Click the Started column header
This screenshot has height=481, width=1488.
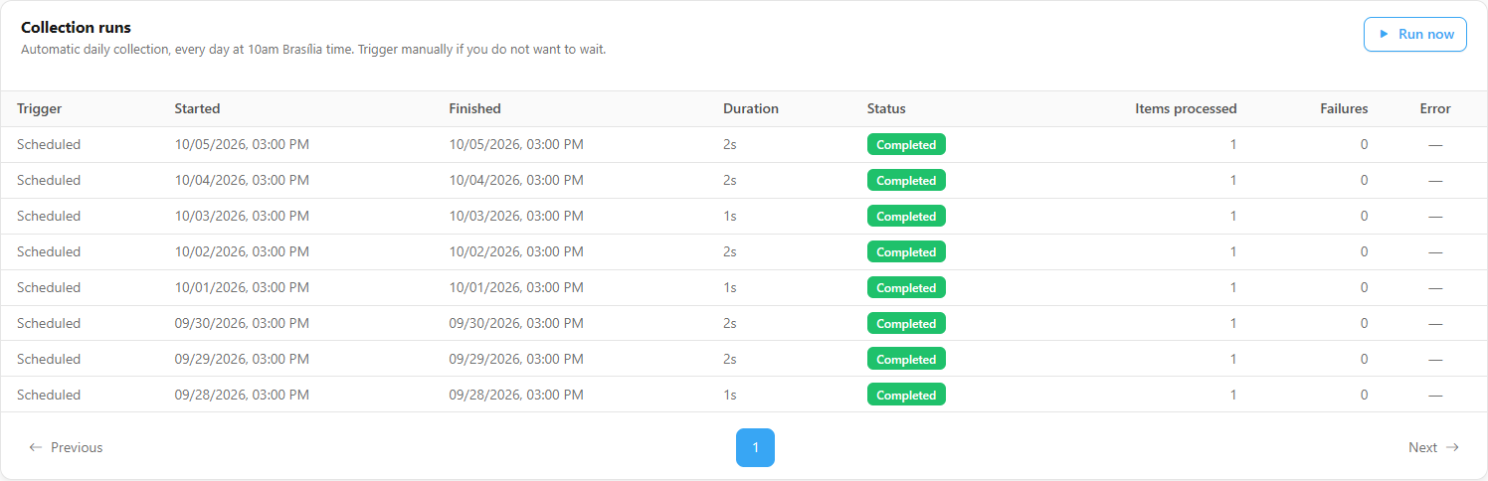coord(197,108)
